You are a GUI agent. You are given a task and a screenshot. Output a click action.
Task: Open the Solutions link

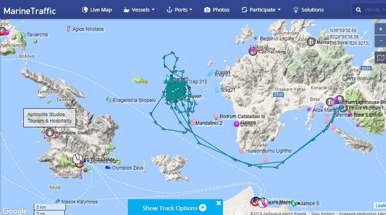point(308,10)
